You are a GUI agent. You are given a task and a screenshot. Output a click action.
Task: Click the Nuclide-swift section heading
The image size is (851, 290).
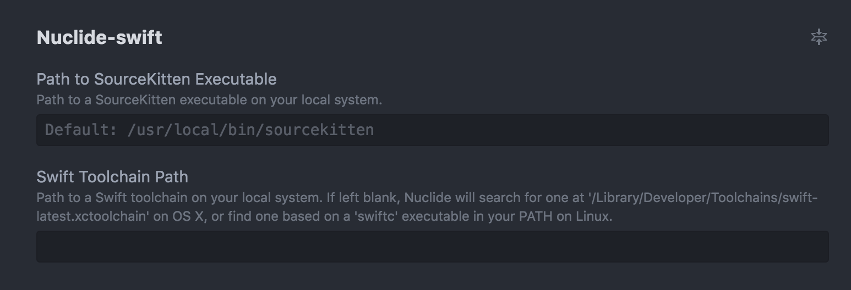click(x=99, y=37)
